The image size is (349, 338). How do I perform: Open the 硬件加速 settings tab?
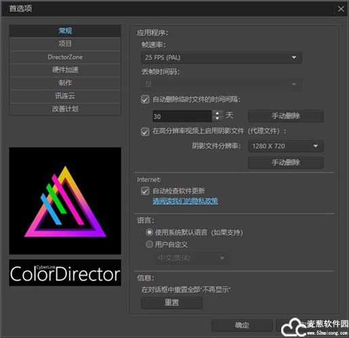tap(65, 70)
